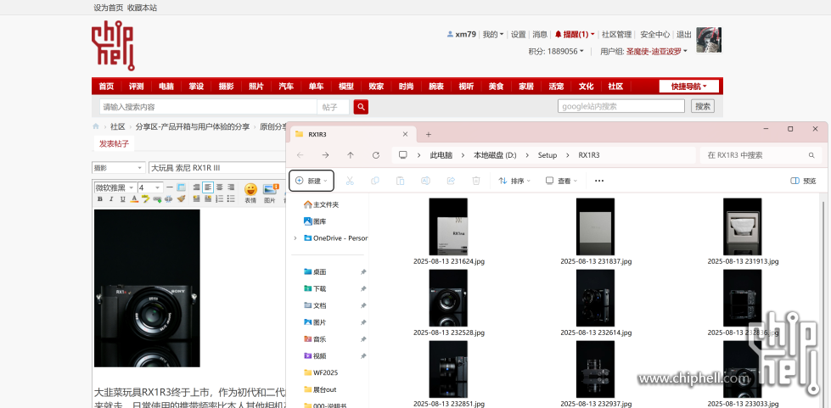
Task: Open the 社区管理 link
Action: [x=616, y=35]
